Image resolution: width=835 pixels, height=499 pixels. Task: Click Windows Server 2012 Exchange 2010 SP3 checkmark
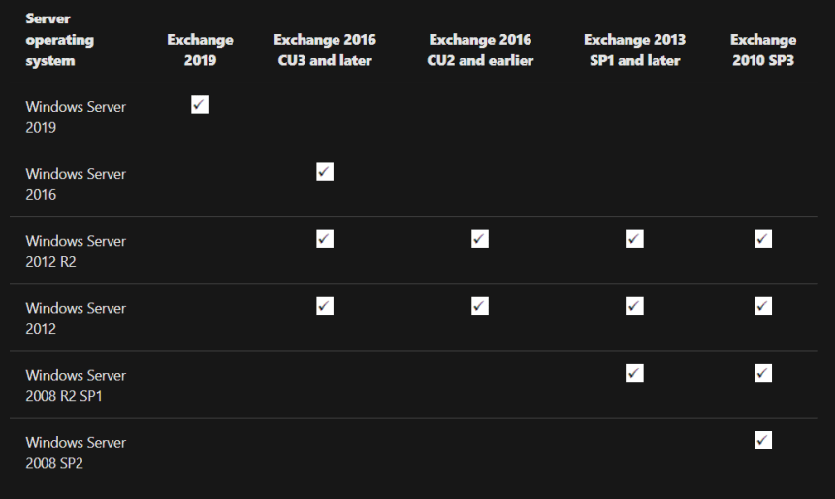[x=763, y=306]
